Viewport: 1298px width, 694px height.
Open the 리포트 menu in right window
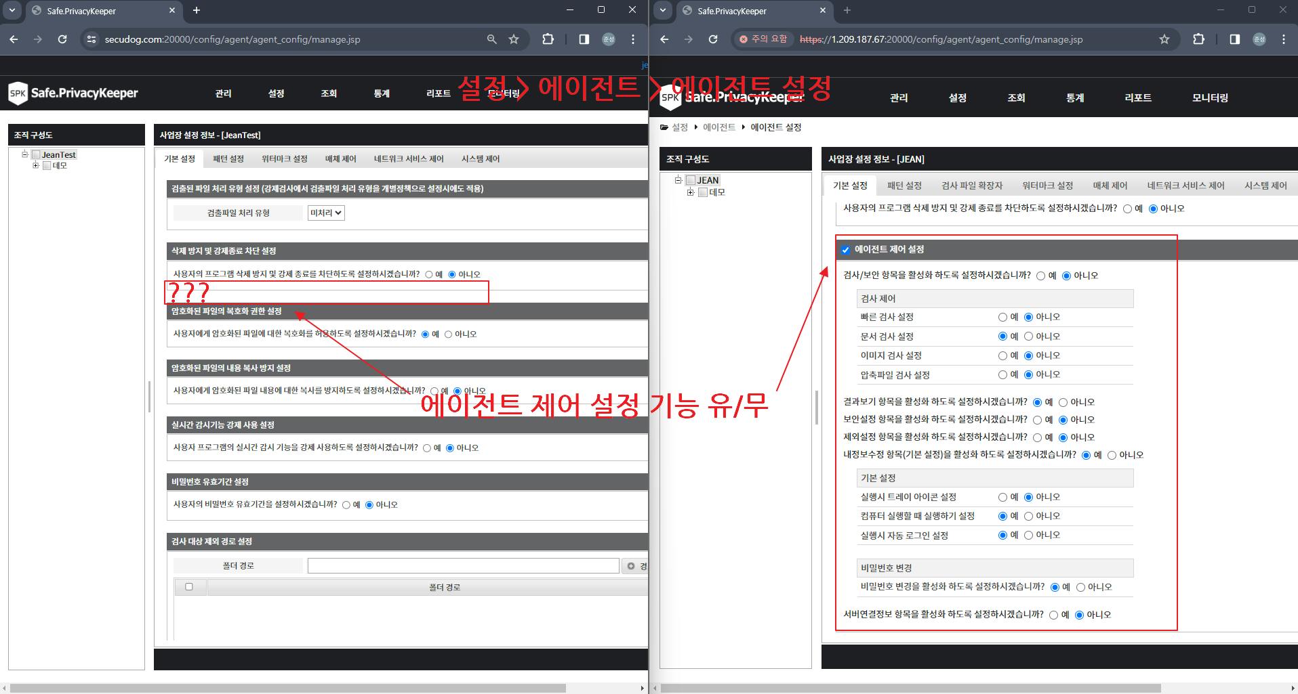click(1138, 97)
